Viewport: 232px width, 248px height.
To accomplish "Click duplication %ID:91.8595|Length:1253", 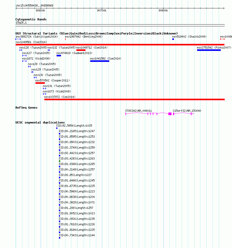I will (x=77, y=137).
